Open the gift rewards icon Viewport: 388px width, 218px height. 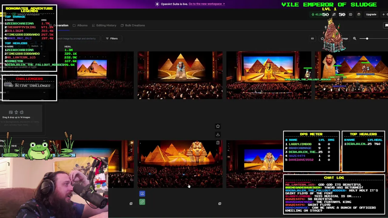[x=359, y=14]
